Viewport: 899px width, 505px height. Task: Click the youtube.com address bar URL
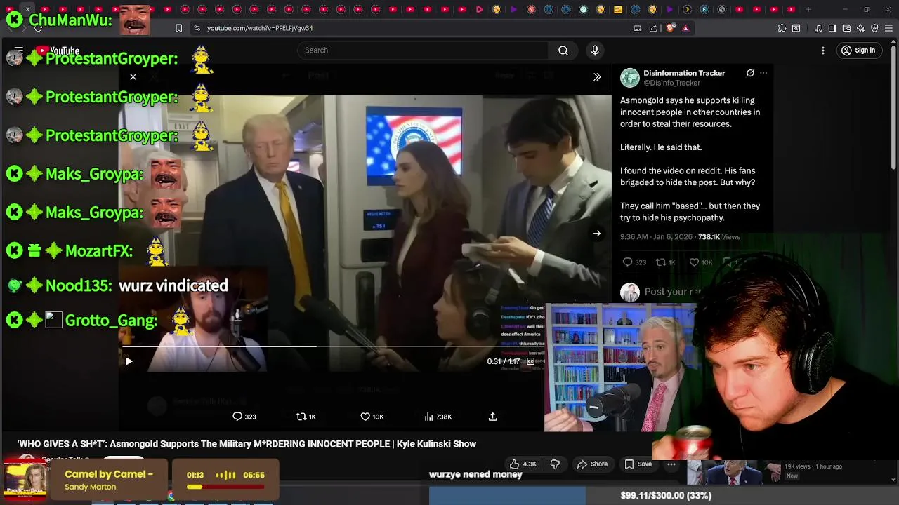pyautogui.click(x=260, y=28)
